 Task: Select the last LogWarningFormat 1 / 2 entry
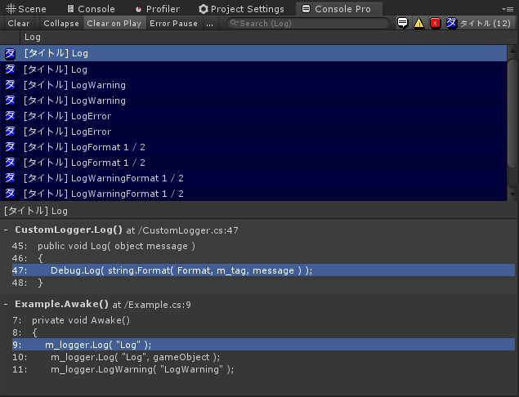click(253, 194)
